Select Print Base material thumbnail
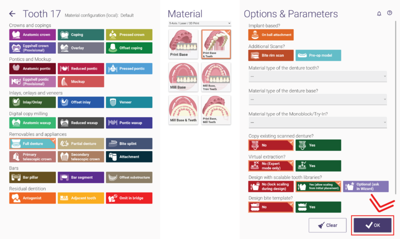The height and width of the screenshot is (239, 400). coord(183,44)
